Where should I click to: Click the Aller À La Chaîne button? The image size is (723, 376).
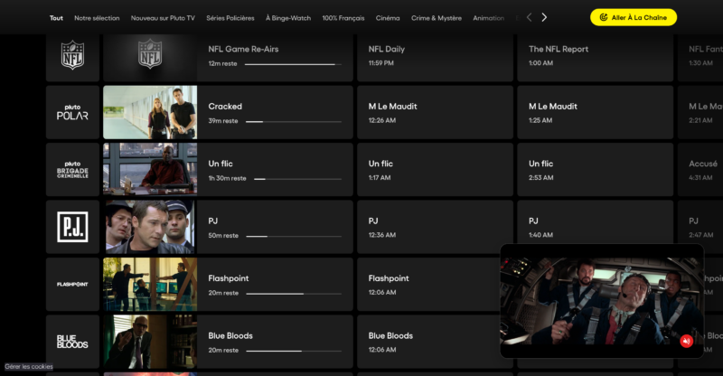coord(634,17)
